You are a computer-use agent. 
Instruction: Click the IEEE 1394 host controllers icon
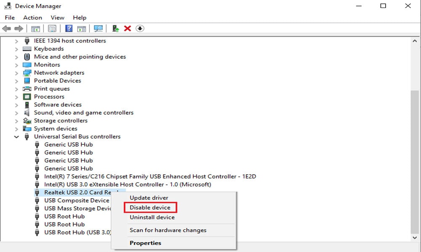click(27, 41)
